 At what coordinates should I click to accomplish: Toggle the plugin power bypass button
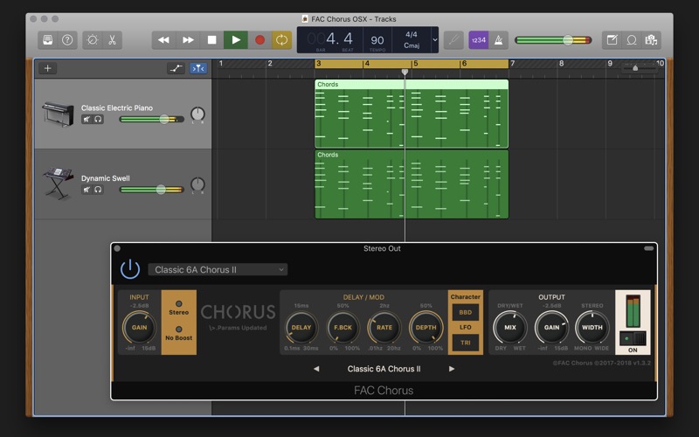[x=129, y=269]
